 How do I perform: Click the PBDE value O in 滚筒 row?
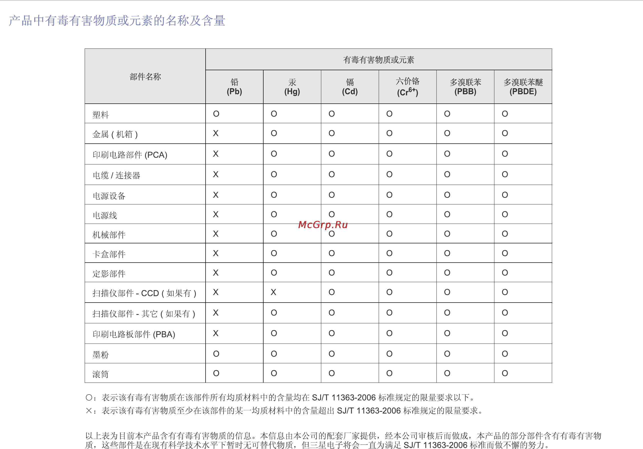[x=505, y=373]
